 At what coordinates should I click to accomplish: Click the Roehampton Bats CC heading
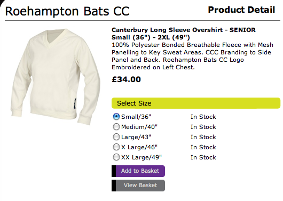pos(67,11)
